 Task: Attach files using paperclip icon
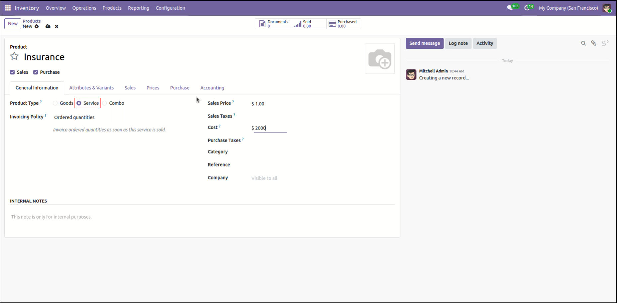click(594, 43)
